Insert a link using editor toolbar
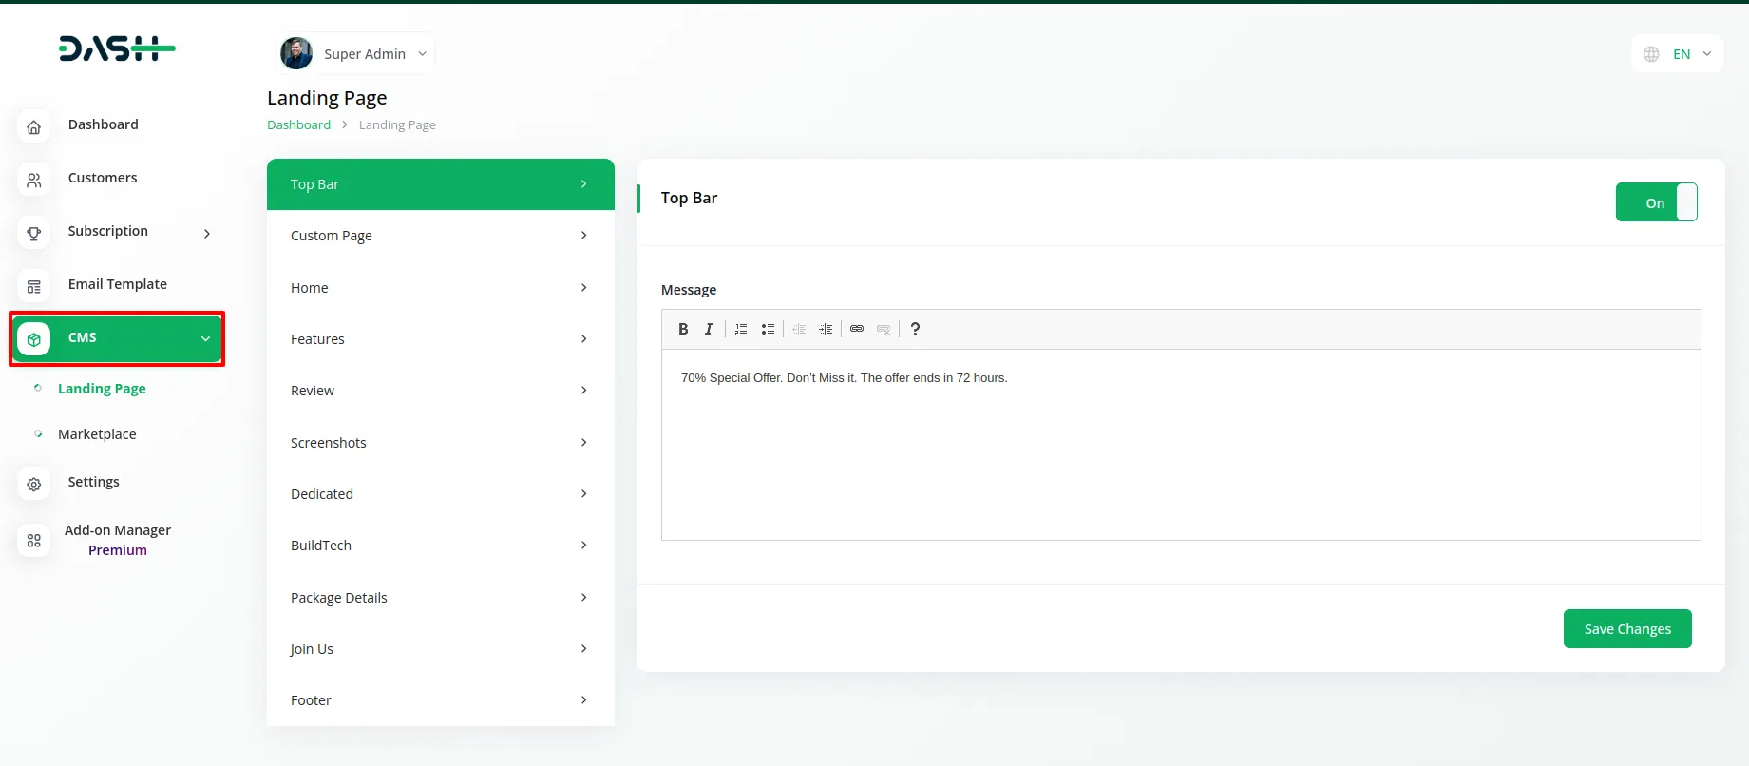Viewport: 1749px width, 766px height. pos(857,329)
